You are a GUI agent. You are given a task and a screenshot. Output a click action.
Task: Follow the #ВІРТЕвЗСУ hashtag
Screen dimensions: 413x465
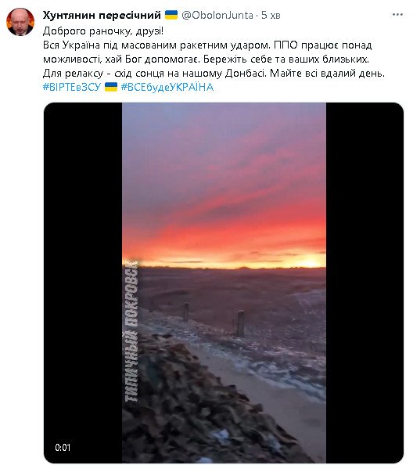[x=72, y=88]
